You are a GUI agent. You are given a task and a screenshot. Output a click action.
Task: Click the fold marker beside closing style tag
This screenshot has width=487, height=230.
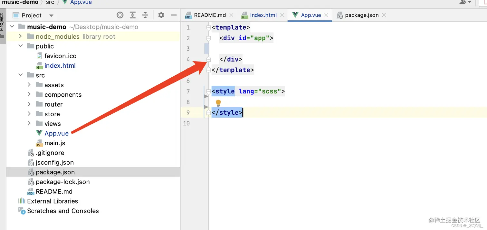(208, 112)
